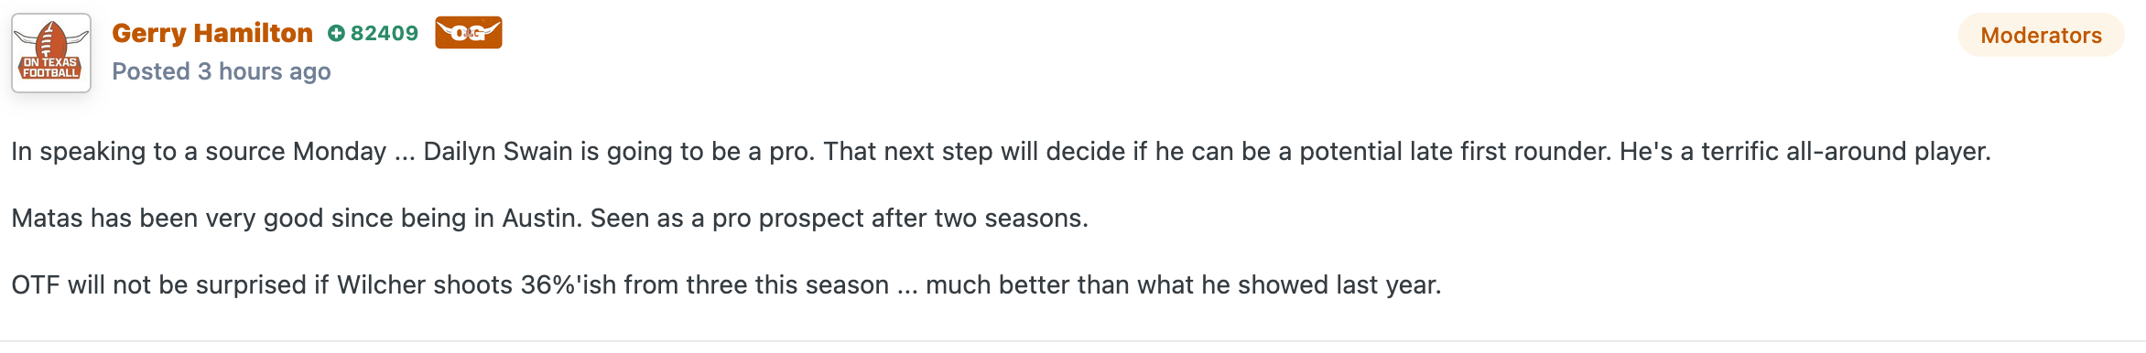Click the "36%'ish" text in the post
The width and height of the screenshot is (2146, 353).
pyautogui.click(x=569, y=285)
